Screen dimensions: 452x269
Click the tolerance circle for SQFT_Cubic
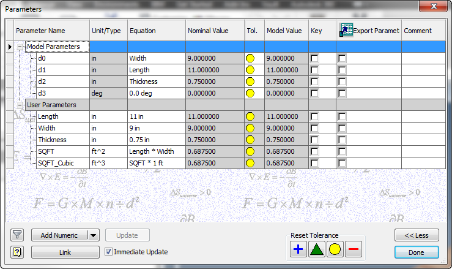(x=250, y=163)
